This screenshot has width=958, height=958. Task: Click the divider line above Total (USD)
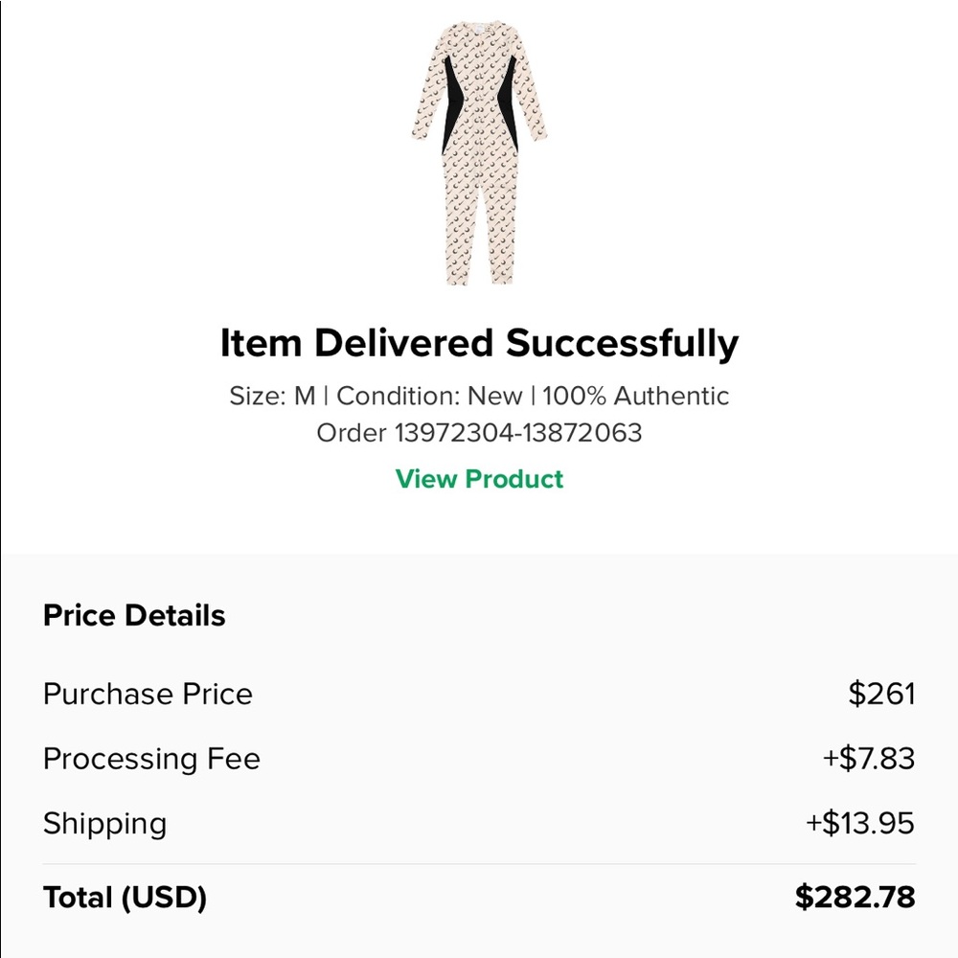(479, 864)
